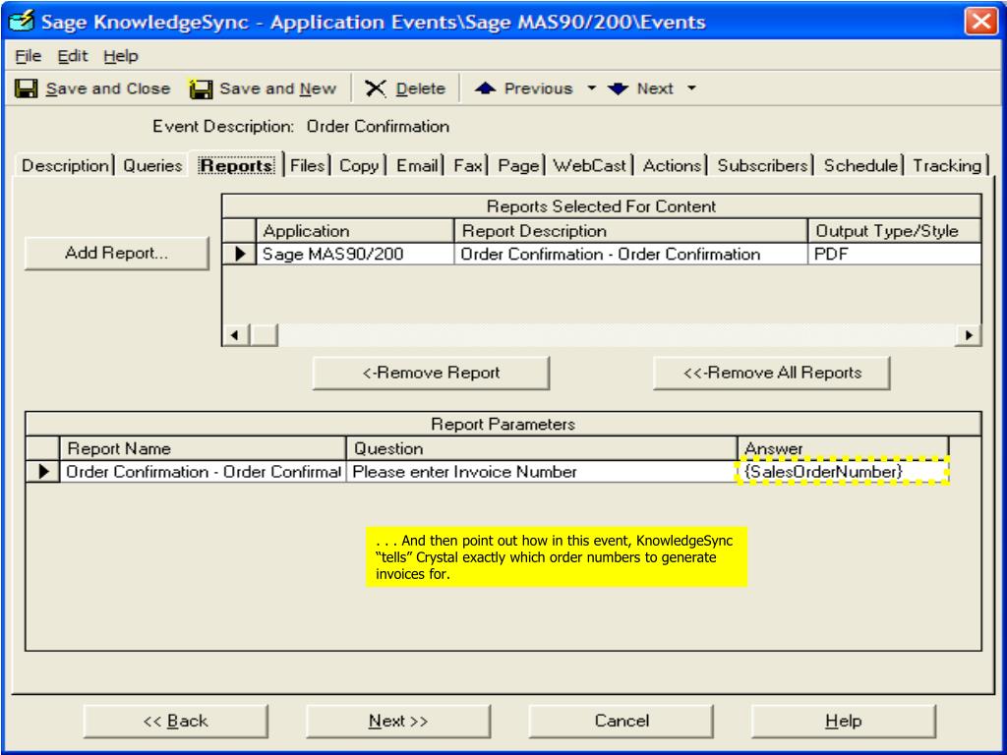Click the Delete X icon in toolbar
The width and height of the screenshot is (1007, 755).
coord(375,88)
